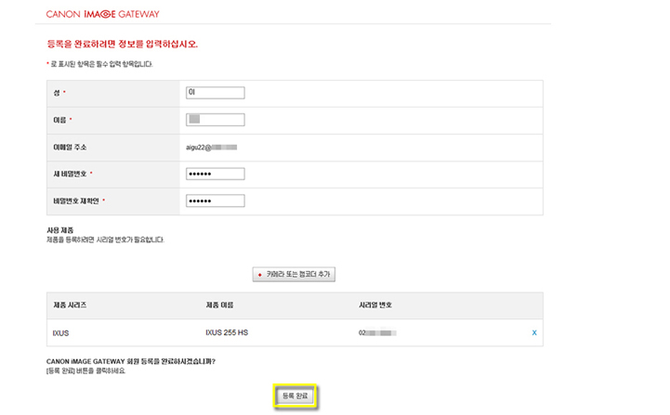
Task: Click the IXUS 255 HS product name
Action: 227,332
